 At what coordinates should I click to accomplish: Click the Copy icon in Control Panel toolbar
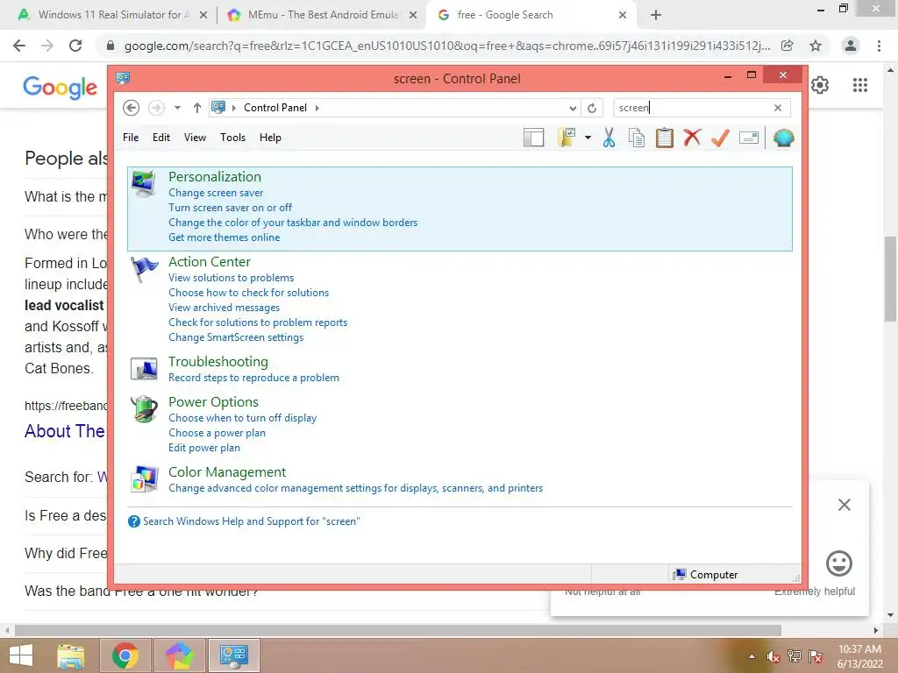[x=637, y=138]
